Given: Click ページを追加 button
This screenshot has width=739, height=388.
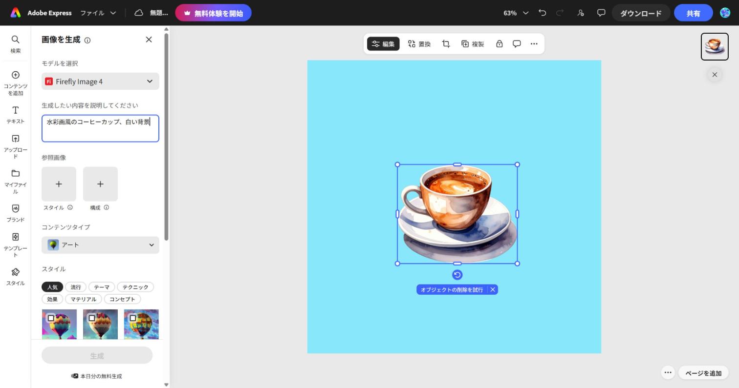Looking at the screenshot, I should (x=703, y=373).
